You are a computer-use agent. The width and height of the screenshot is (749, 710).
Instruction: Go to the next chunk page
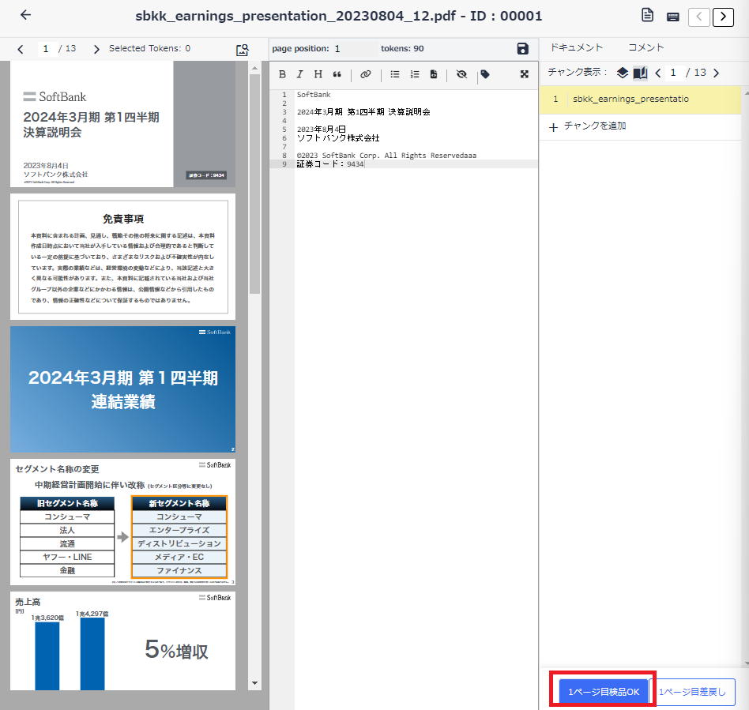[716, 73]
